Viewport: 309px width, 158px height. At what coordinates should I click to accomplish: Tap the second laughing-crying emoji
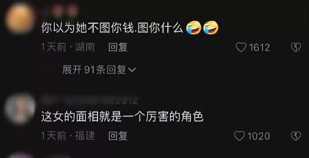click(x=211, y=27)
